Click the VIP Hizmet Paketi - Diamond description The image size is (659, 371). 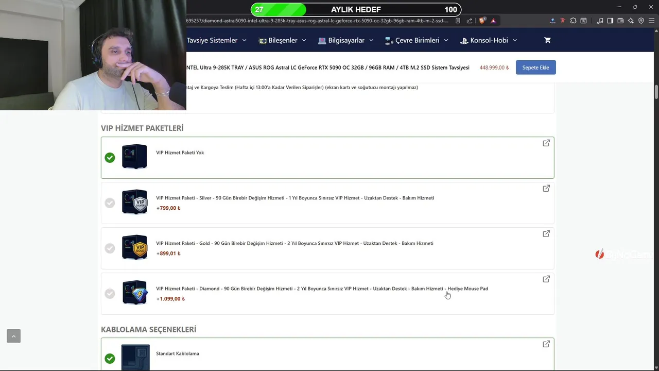click(x=322, y=289)
